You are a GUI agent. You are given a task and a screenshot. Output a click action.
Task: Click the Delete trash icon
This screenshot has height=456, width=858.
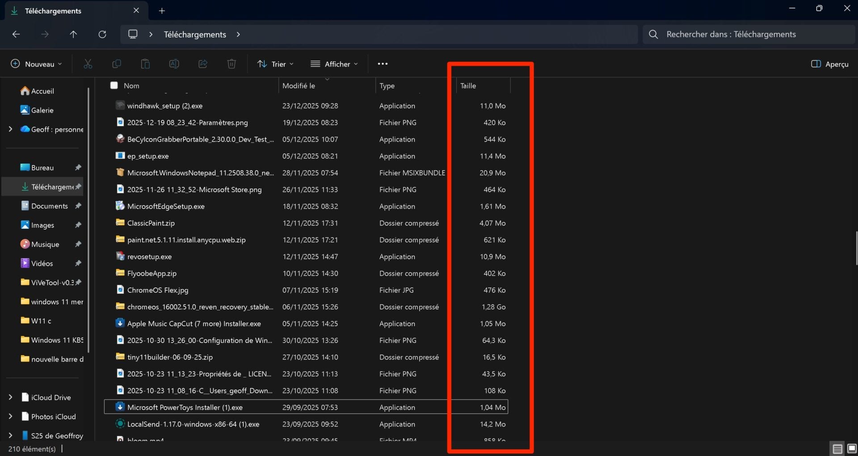[x=231, y=64]
